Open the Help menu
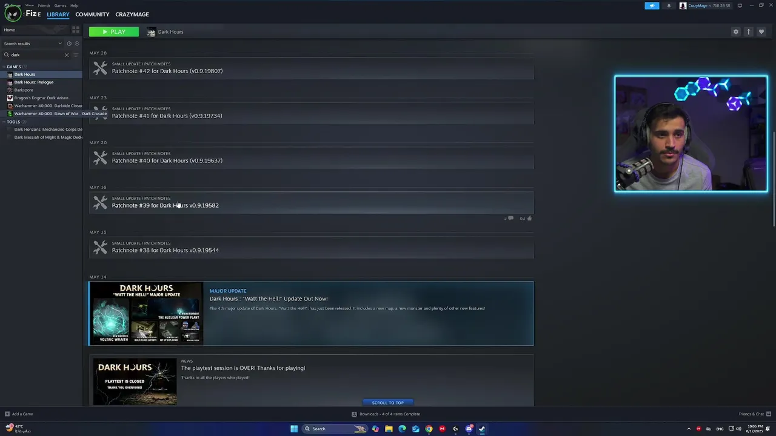This screenshot has width=776, height=436. (74, 5)
